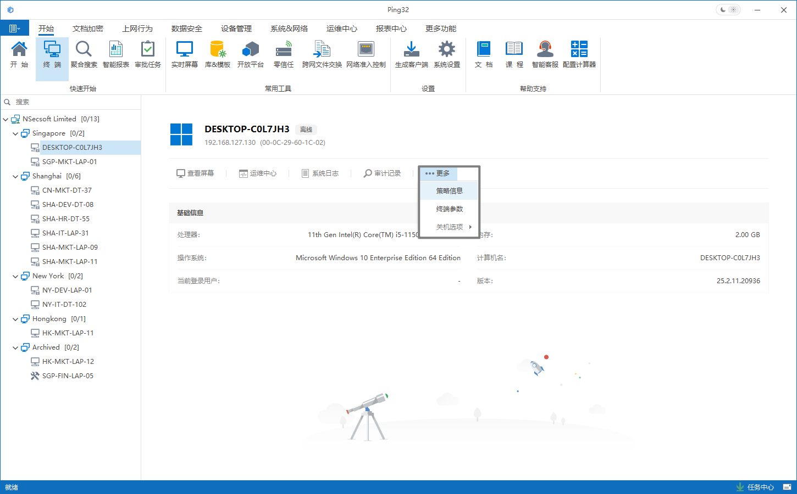Launch the 实时屏幕 live screen tool

184,54
